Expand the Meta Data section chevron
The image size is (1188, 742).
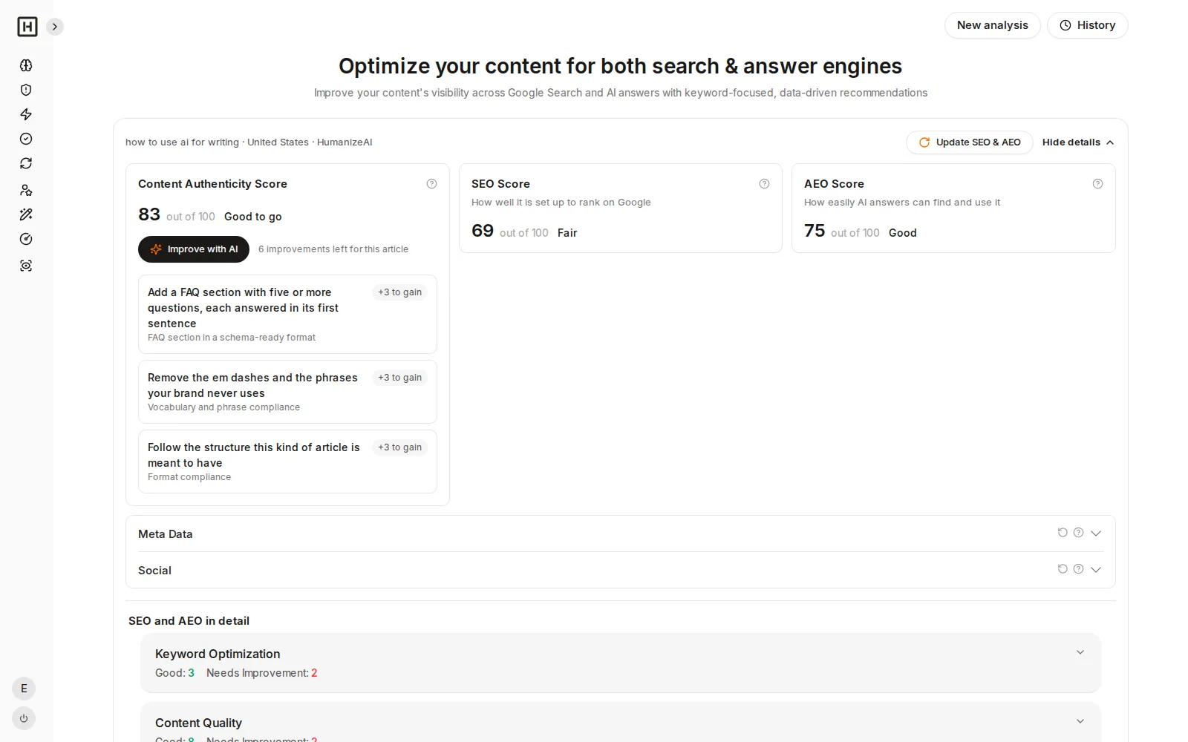(x=1096, y=533)
